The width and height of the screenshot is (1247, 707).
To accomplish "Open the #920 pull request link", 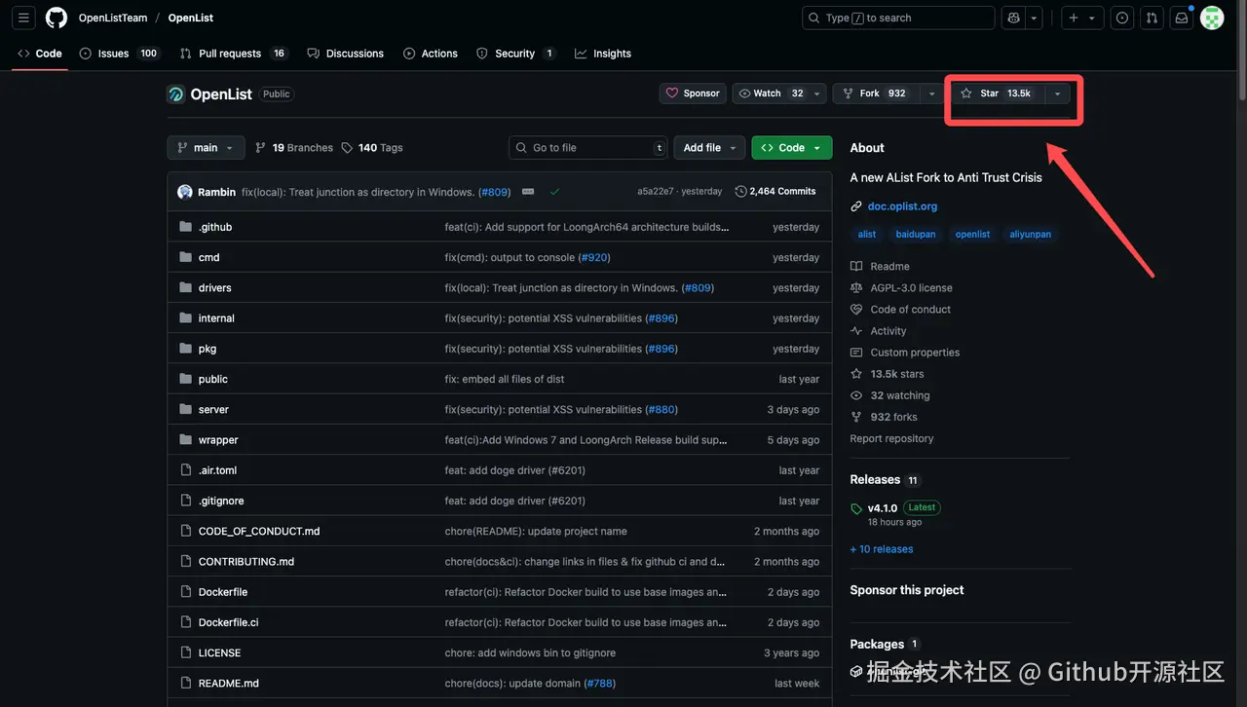I will pos(594,258).
